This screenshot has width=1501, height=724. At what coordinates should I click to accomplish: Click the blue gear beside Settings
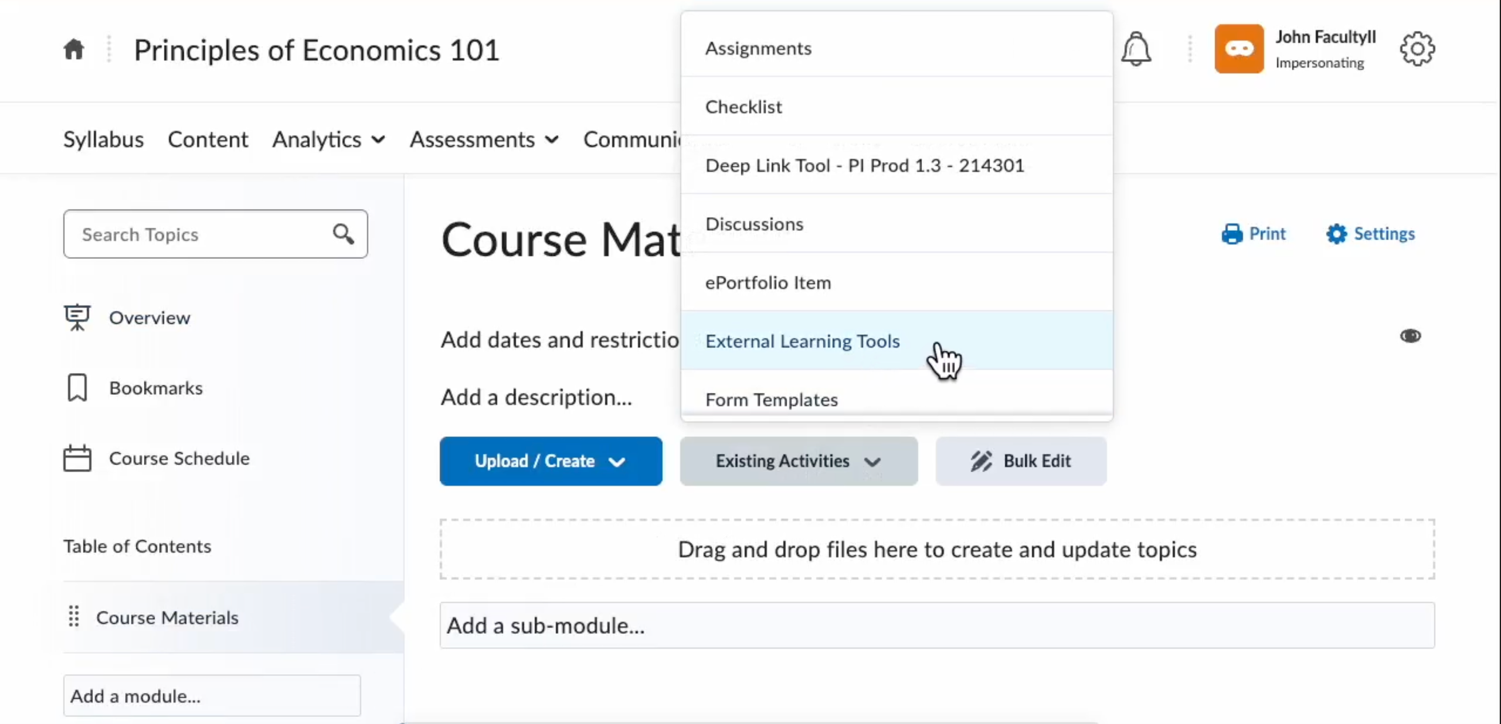pyautogui.click(x=1336, y=234)
